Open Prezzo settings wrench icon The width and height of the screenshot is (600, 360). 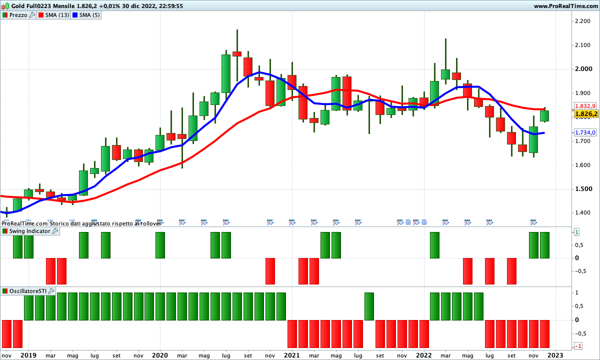(32, 15)
